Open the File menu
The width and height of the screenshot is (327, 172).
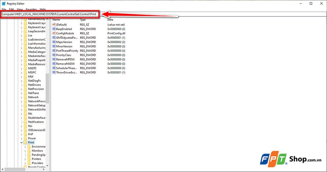4,9
